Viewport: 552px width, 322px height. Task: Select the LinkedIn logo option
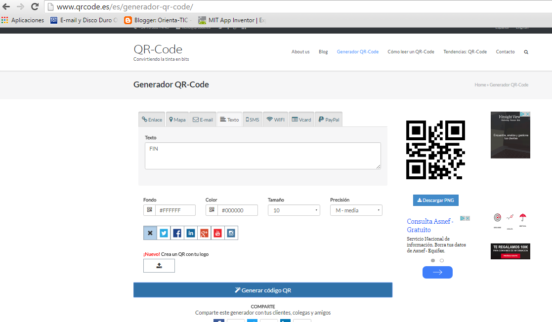pyautogui.click(x=190, y=233)
